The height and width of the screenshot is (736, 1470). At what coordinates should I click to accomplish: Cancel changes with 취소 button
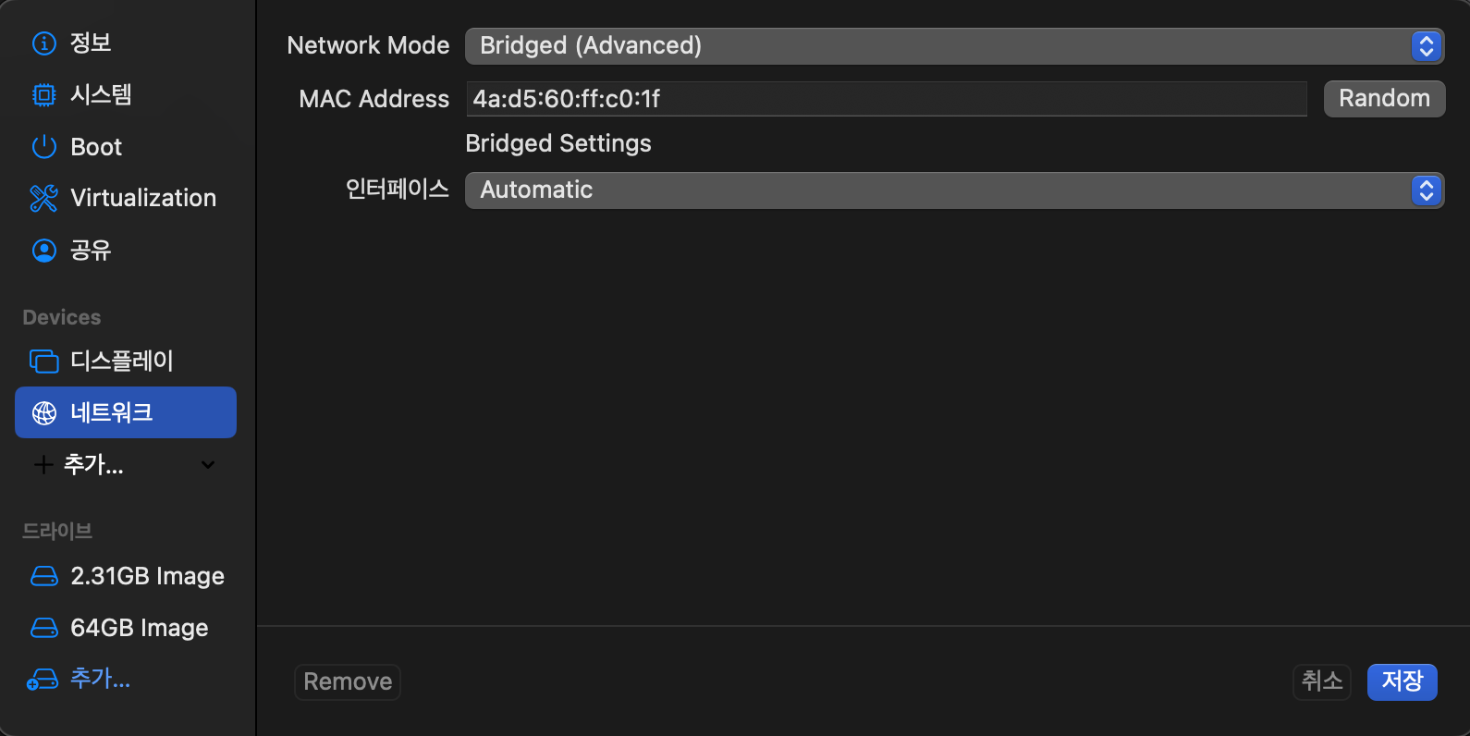(x=1322, y=682)
